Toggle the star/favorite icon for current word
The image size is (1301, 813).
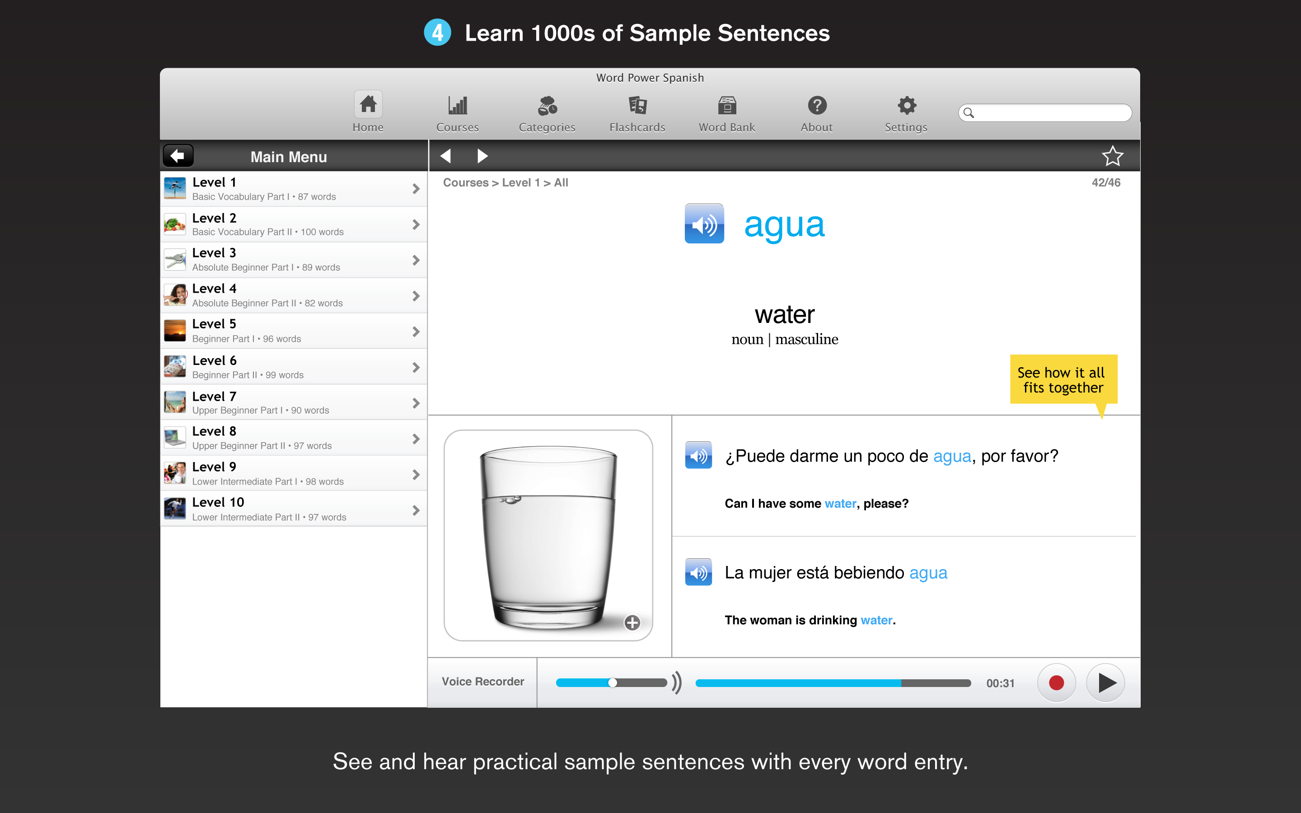click(1114, 156)
